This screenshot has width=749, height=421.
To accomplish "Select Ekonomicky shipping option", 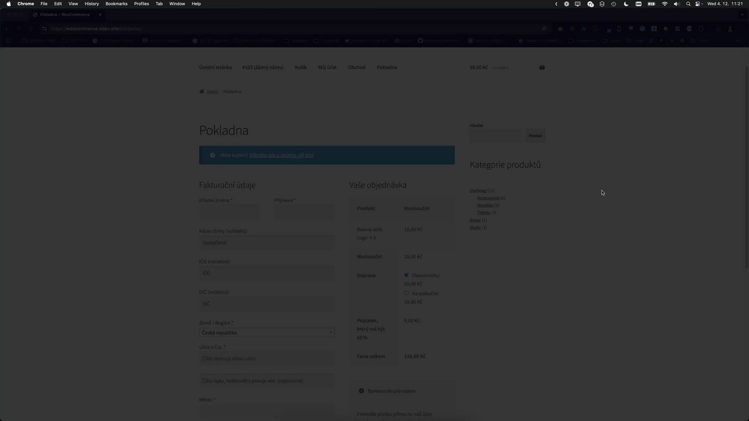I will (406, 275).
